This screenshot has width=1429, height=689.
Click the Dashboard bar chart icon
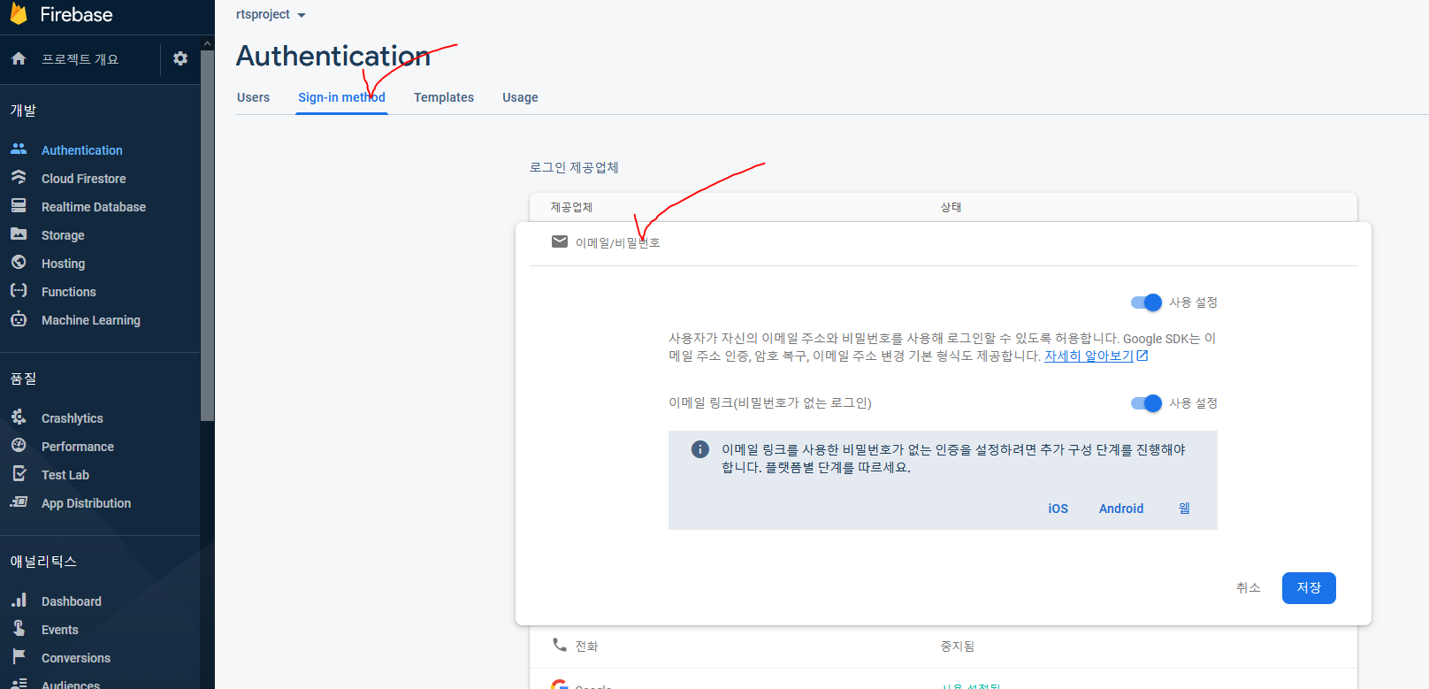point(19,600)
